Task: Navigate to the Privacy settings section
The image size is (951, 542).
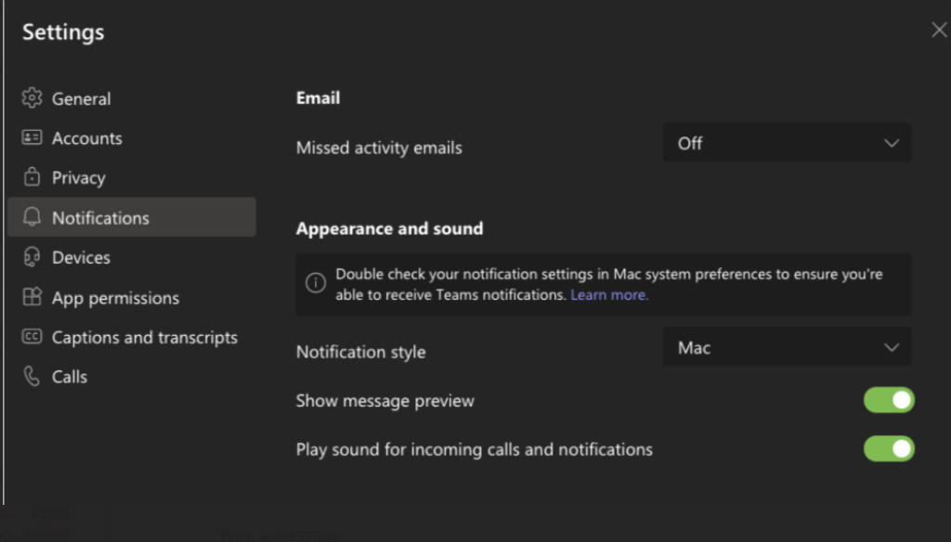Action: [x=79, y=177]
